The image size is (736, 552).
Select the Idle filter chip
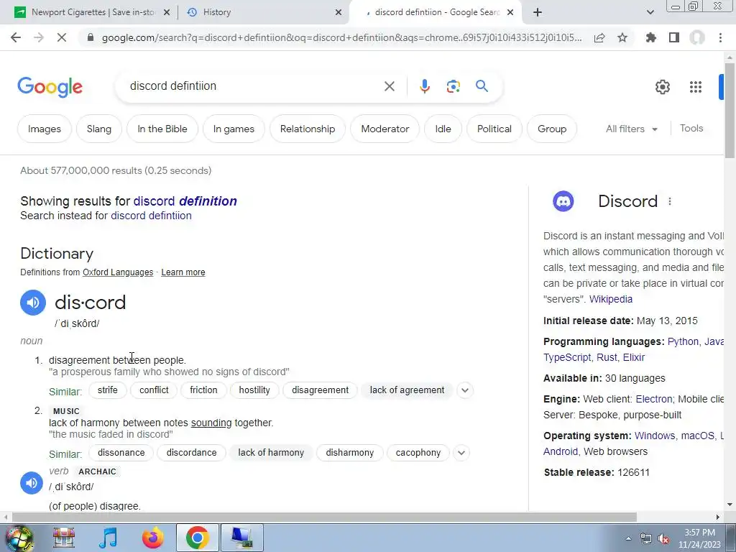click(x=443, y=129)
